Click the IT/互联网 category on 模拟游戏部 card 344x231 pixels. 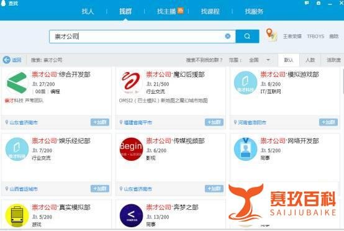coord(271,91)
